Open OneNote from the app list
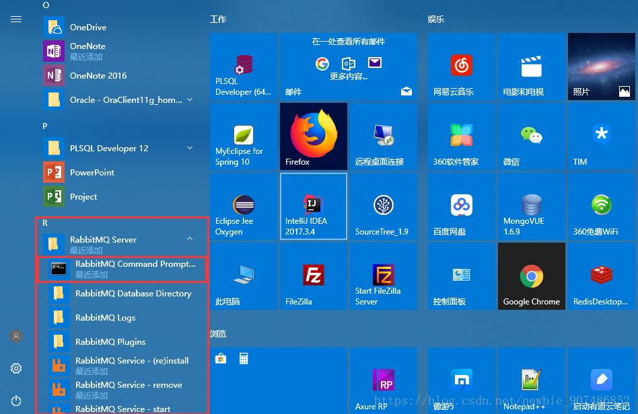 (x=121, y=51)
